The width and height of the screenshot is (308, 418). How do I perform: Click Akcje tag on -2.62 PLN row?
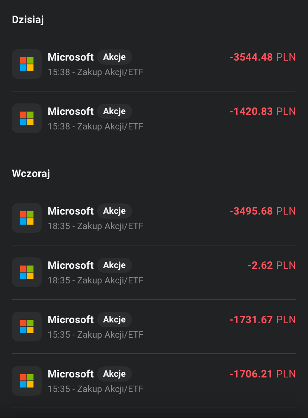click(x=114, y=266)
